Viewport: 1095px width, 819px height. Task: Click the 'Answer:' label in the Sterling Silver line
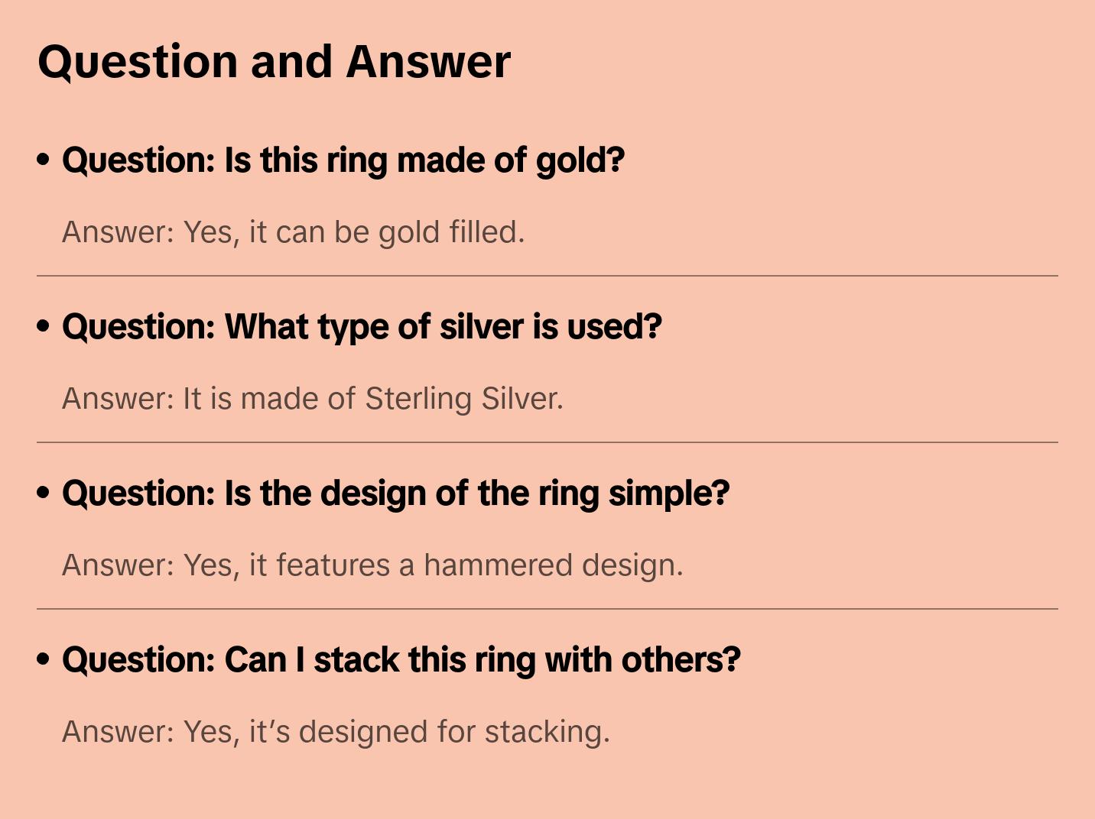point(119,399)
